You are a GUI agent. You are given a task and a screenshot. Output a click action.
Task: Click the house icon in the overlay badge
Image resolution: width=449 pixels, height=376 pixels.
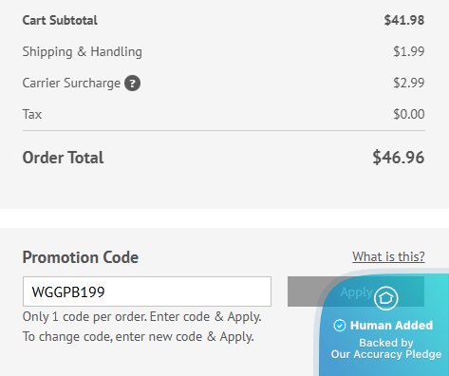[x=385, y=298]
